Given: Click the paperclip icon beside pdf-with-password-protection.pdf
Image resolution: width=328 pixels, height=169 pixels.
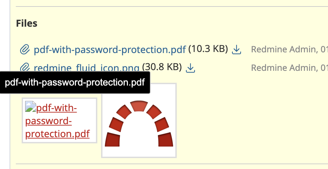Looking at the screenshot, I should [x=25, y=50].
